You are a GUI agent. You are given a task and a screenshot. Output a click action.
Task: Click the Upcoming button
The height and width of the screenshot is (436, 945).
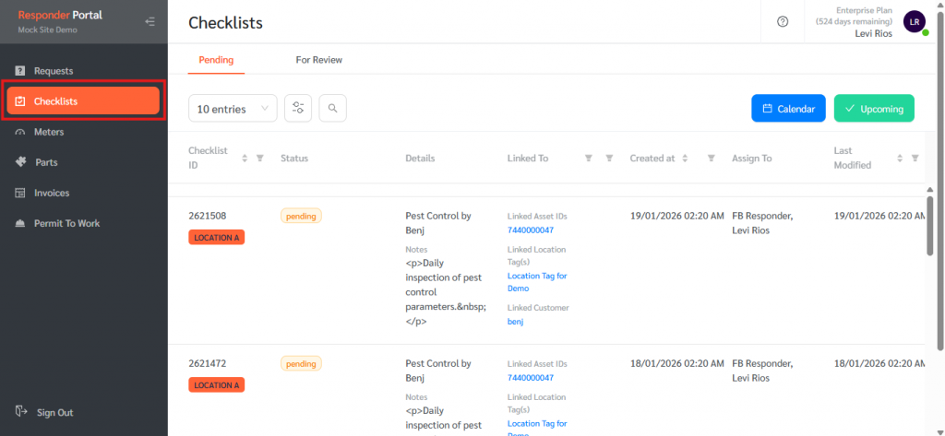(873, 108)
